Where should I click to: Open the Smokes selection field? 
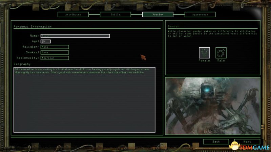55,52
